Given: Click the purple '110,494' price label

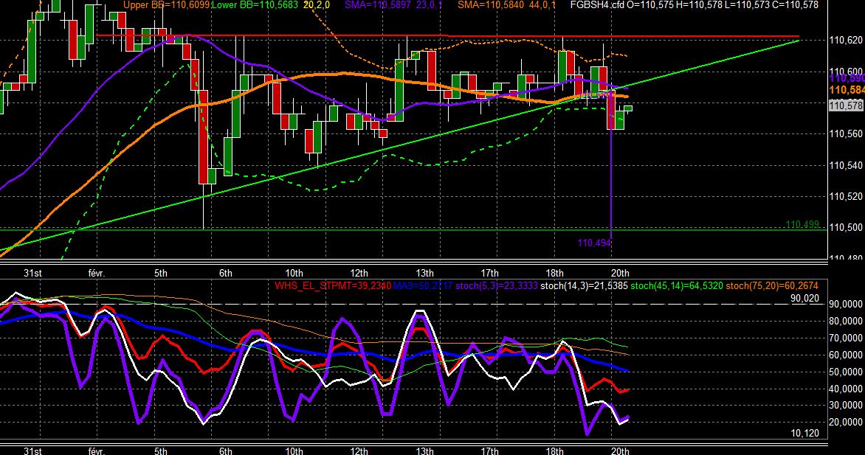Looking at the screenshot, I should pyautogui.click(x=594, y=243).
